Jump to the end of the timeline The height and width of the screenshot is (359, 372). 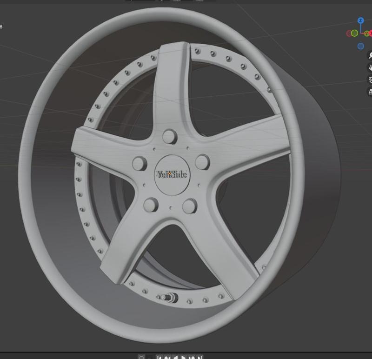tap(200, 357)
